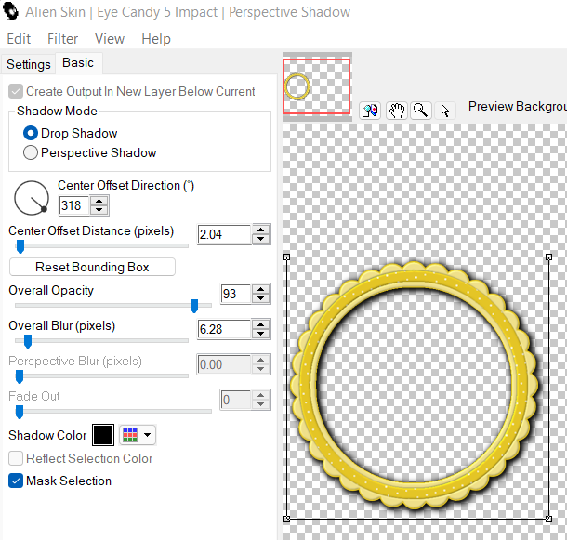Decrease Center Offset Distance with down arrow

coord(261,240)
